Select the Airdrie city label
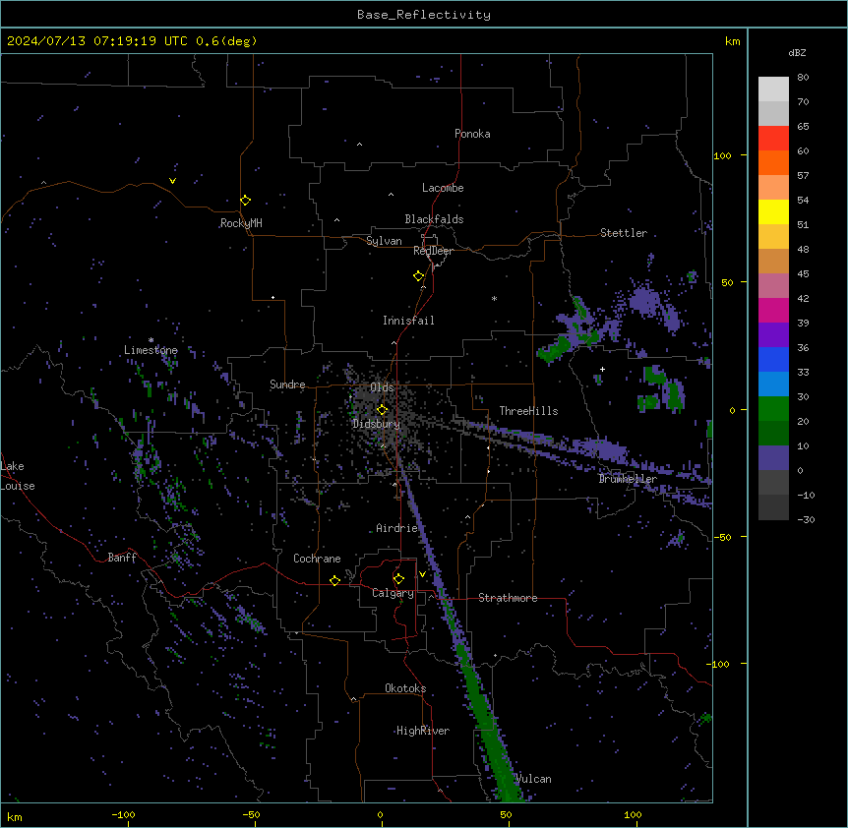Image resolution: width=848 pixels, height=828 pixels. point(396,528)
